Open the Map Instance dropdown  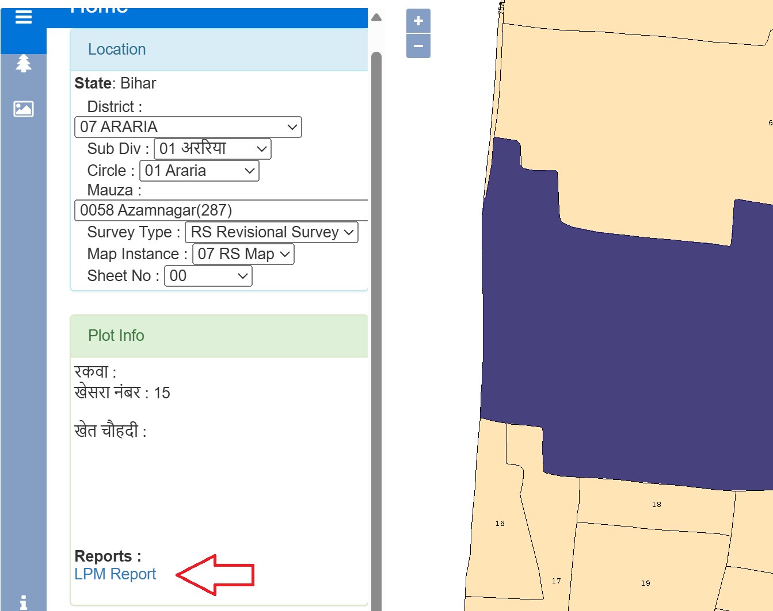point(243,254)
